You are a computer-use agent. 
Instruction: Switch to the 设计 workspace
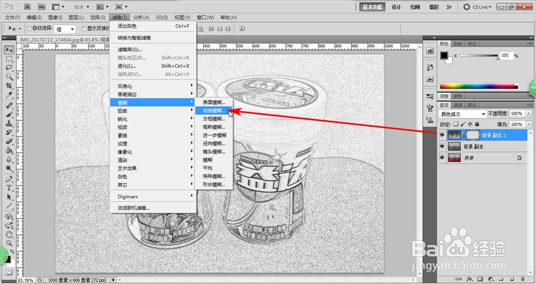pos(396,7)
